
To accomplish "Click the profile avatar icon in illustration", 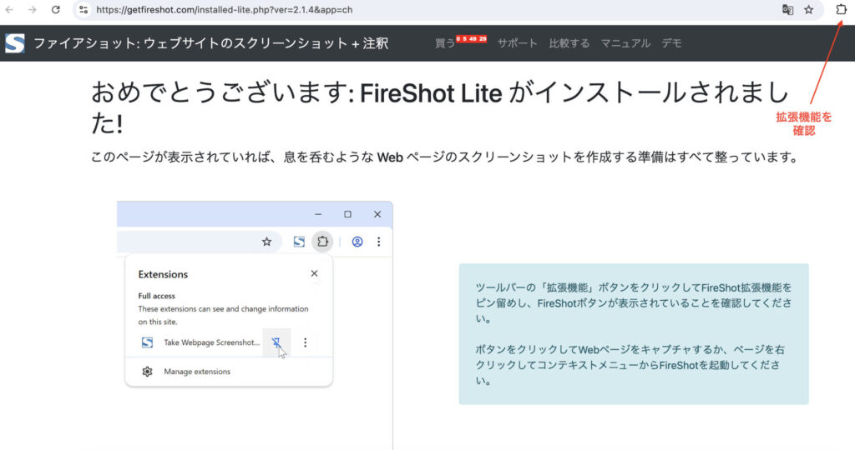I will click(x=357, y=242).
